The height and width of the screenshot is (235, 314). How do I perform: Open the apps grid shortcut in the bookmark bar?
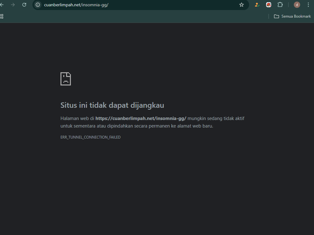(2, 16)
